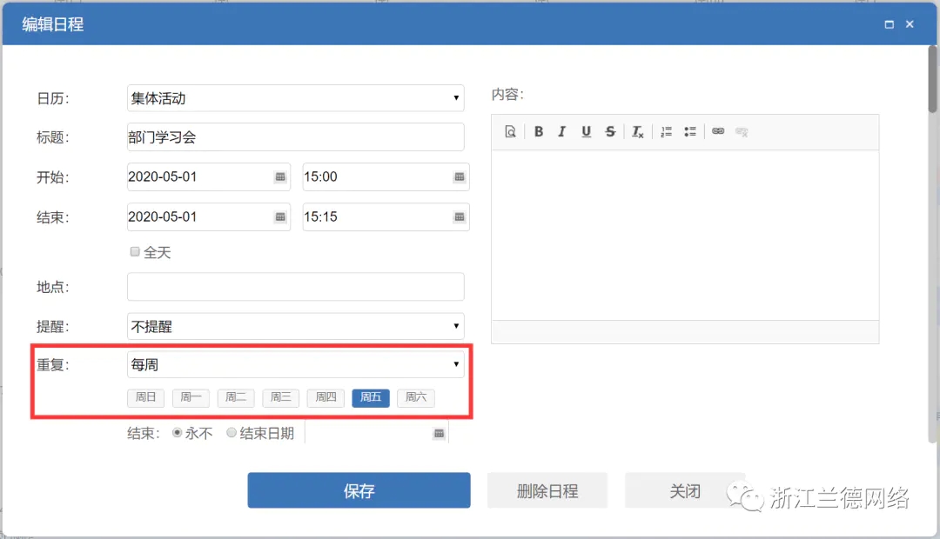The image size is (940, 539).
Task: Apply strikethrough formatting in editor
Action: point(610,132)
